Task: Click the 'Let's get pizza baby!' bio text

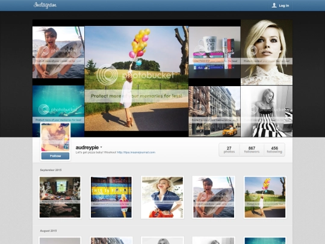Action: (x=96, y=152)
